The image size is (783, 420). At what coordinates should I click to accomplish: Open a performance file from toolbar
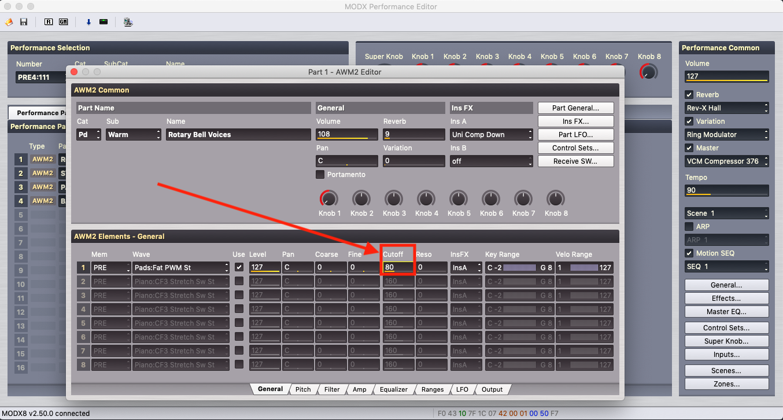(9, 22)
